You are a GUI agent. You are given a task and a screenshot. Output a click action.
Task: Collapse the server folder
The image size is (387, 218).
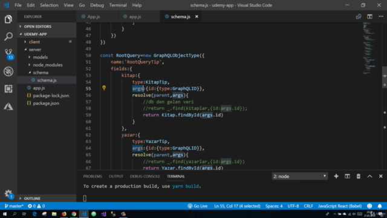tap(47, 50)
